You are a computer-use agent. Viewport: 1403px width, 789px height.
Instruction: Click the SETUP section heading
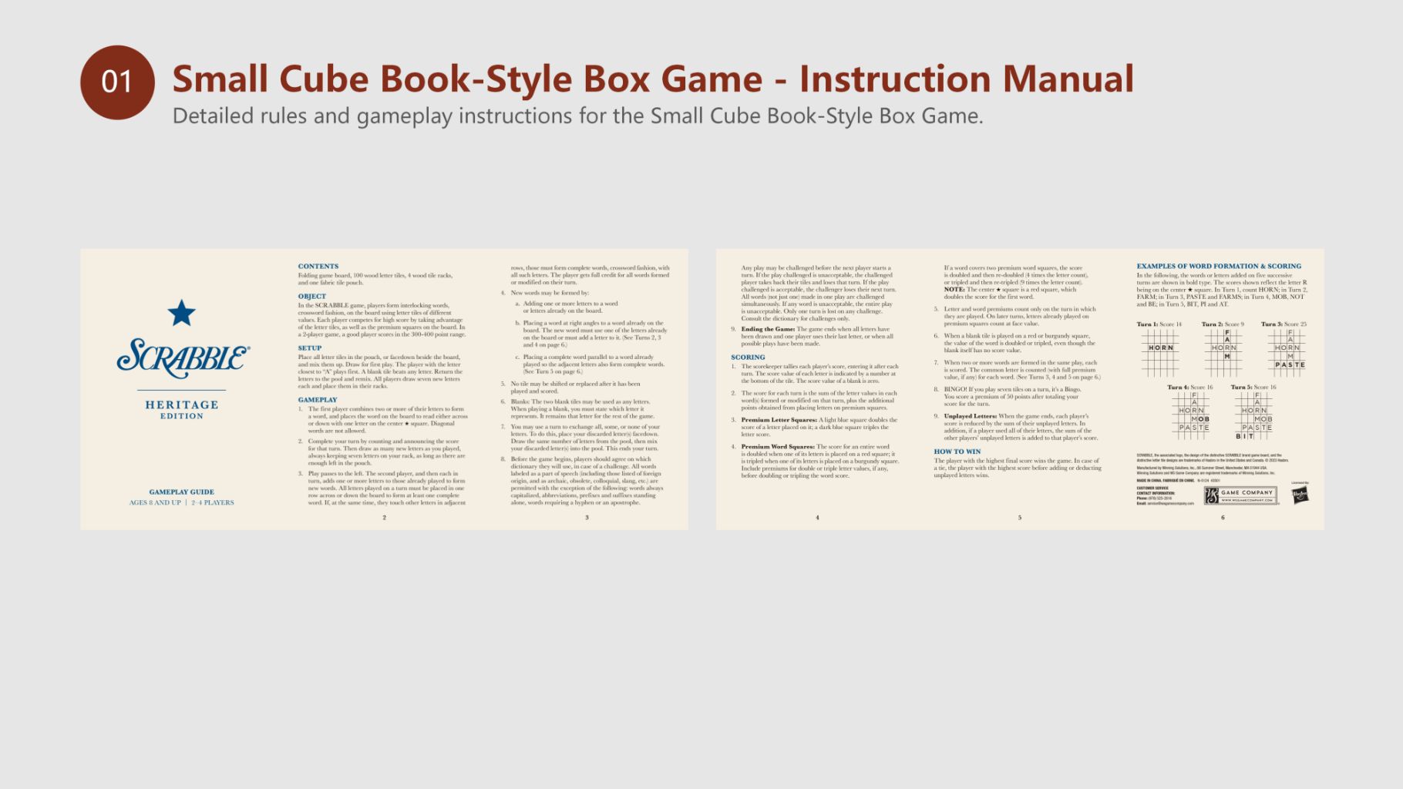coord(309,348)
